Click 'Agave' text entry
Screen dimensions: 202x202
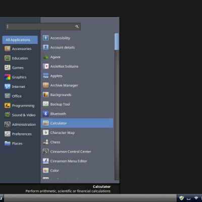pos(55,57)
